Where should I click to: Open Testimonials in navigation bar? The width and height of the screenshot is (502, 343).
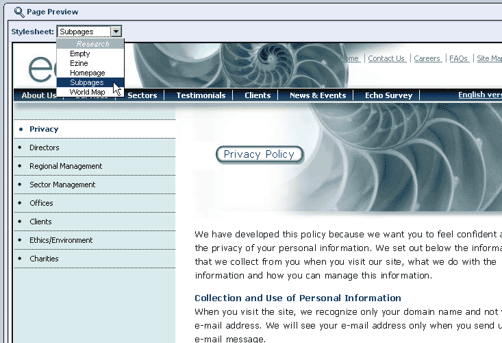(x=201, y=95)
